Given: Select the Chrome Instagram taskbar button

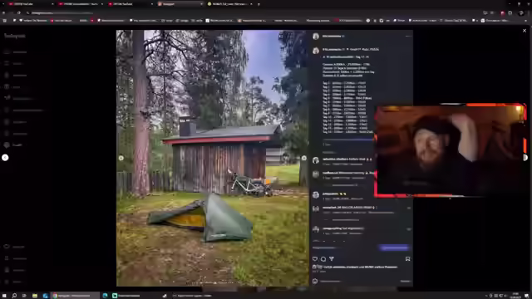Looking at the screenshot, I should (76, 296).
